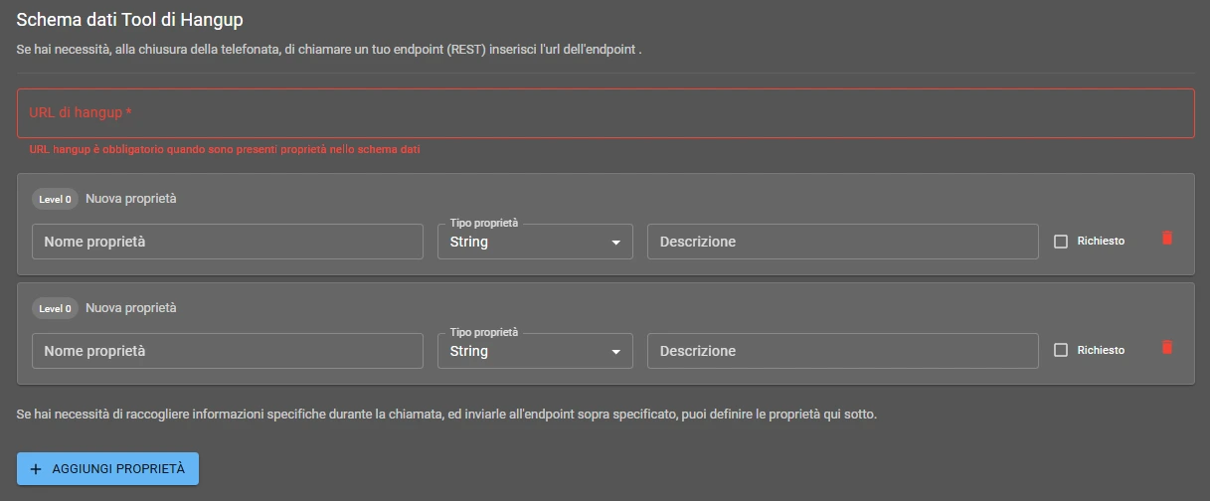
Task: Click Nome proprietà field in first property
Action: [227, 242]
